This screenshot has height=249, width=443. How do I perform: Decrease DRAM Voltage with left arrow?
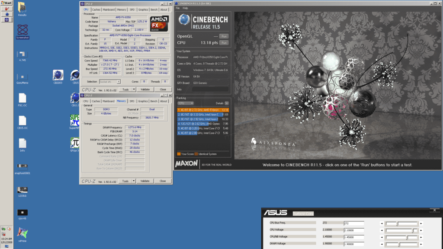382,244
